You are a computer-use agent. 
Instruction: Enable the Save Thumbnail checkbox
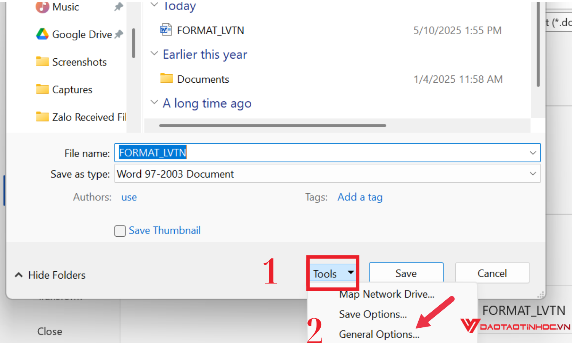120,231
